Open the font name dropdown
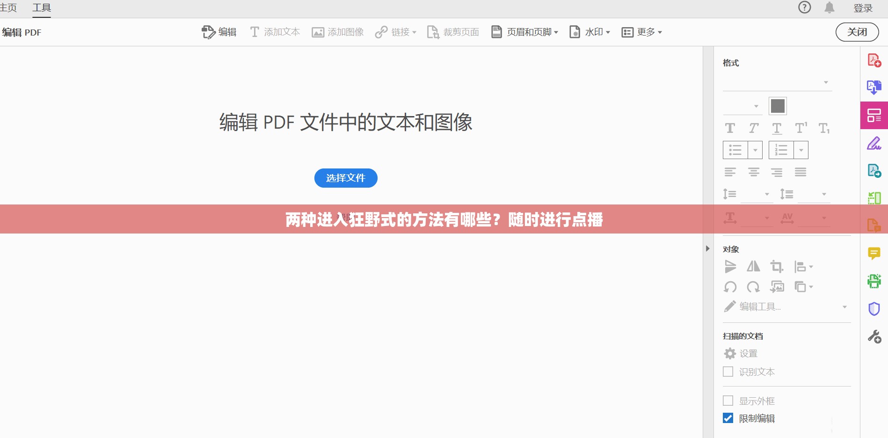Viewport: 888px width, 438px height. pos(777,82)
